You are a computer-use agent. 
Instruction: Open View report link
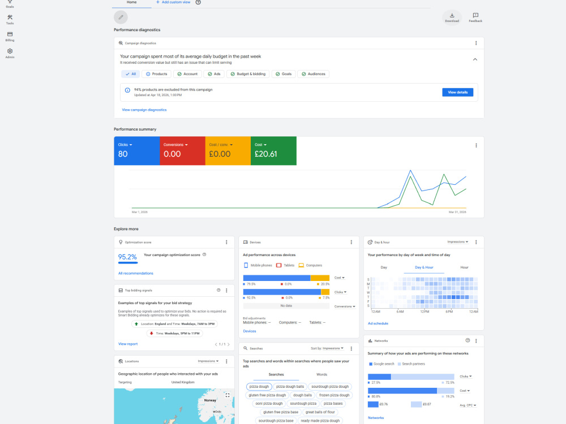tap(128, 344)
